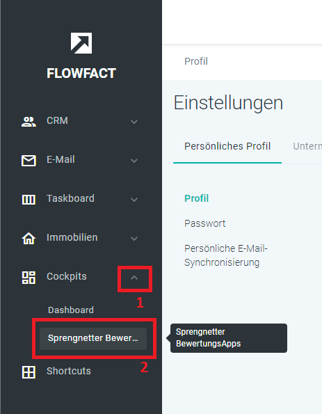Collapse the Cockpits menu chevron
The width and height of the screenshot is (322, 414).
(134, 278)
